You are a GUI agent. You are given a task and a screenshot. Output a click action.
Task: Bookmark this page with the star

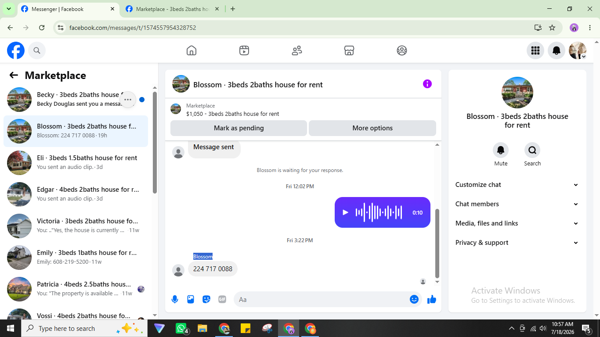[552, 28]
